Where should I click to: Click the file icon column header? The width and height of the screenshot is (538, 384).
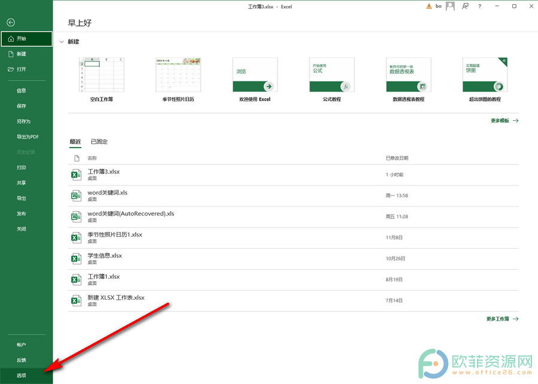(x=77, y=158)
